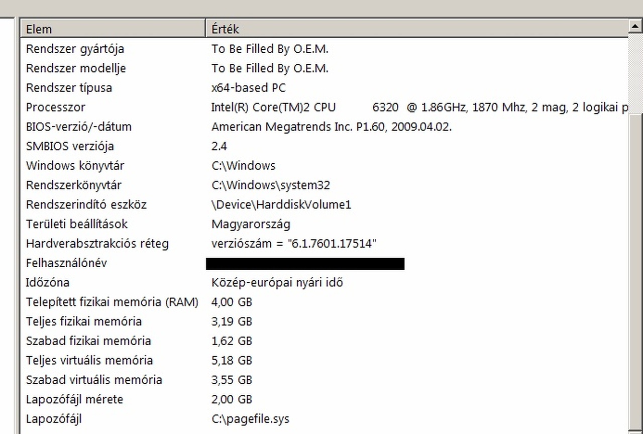Select the Felhasználónév row

point(66,263)
